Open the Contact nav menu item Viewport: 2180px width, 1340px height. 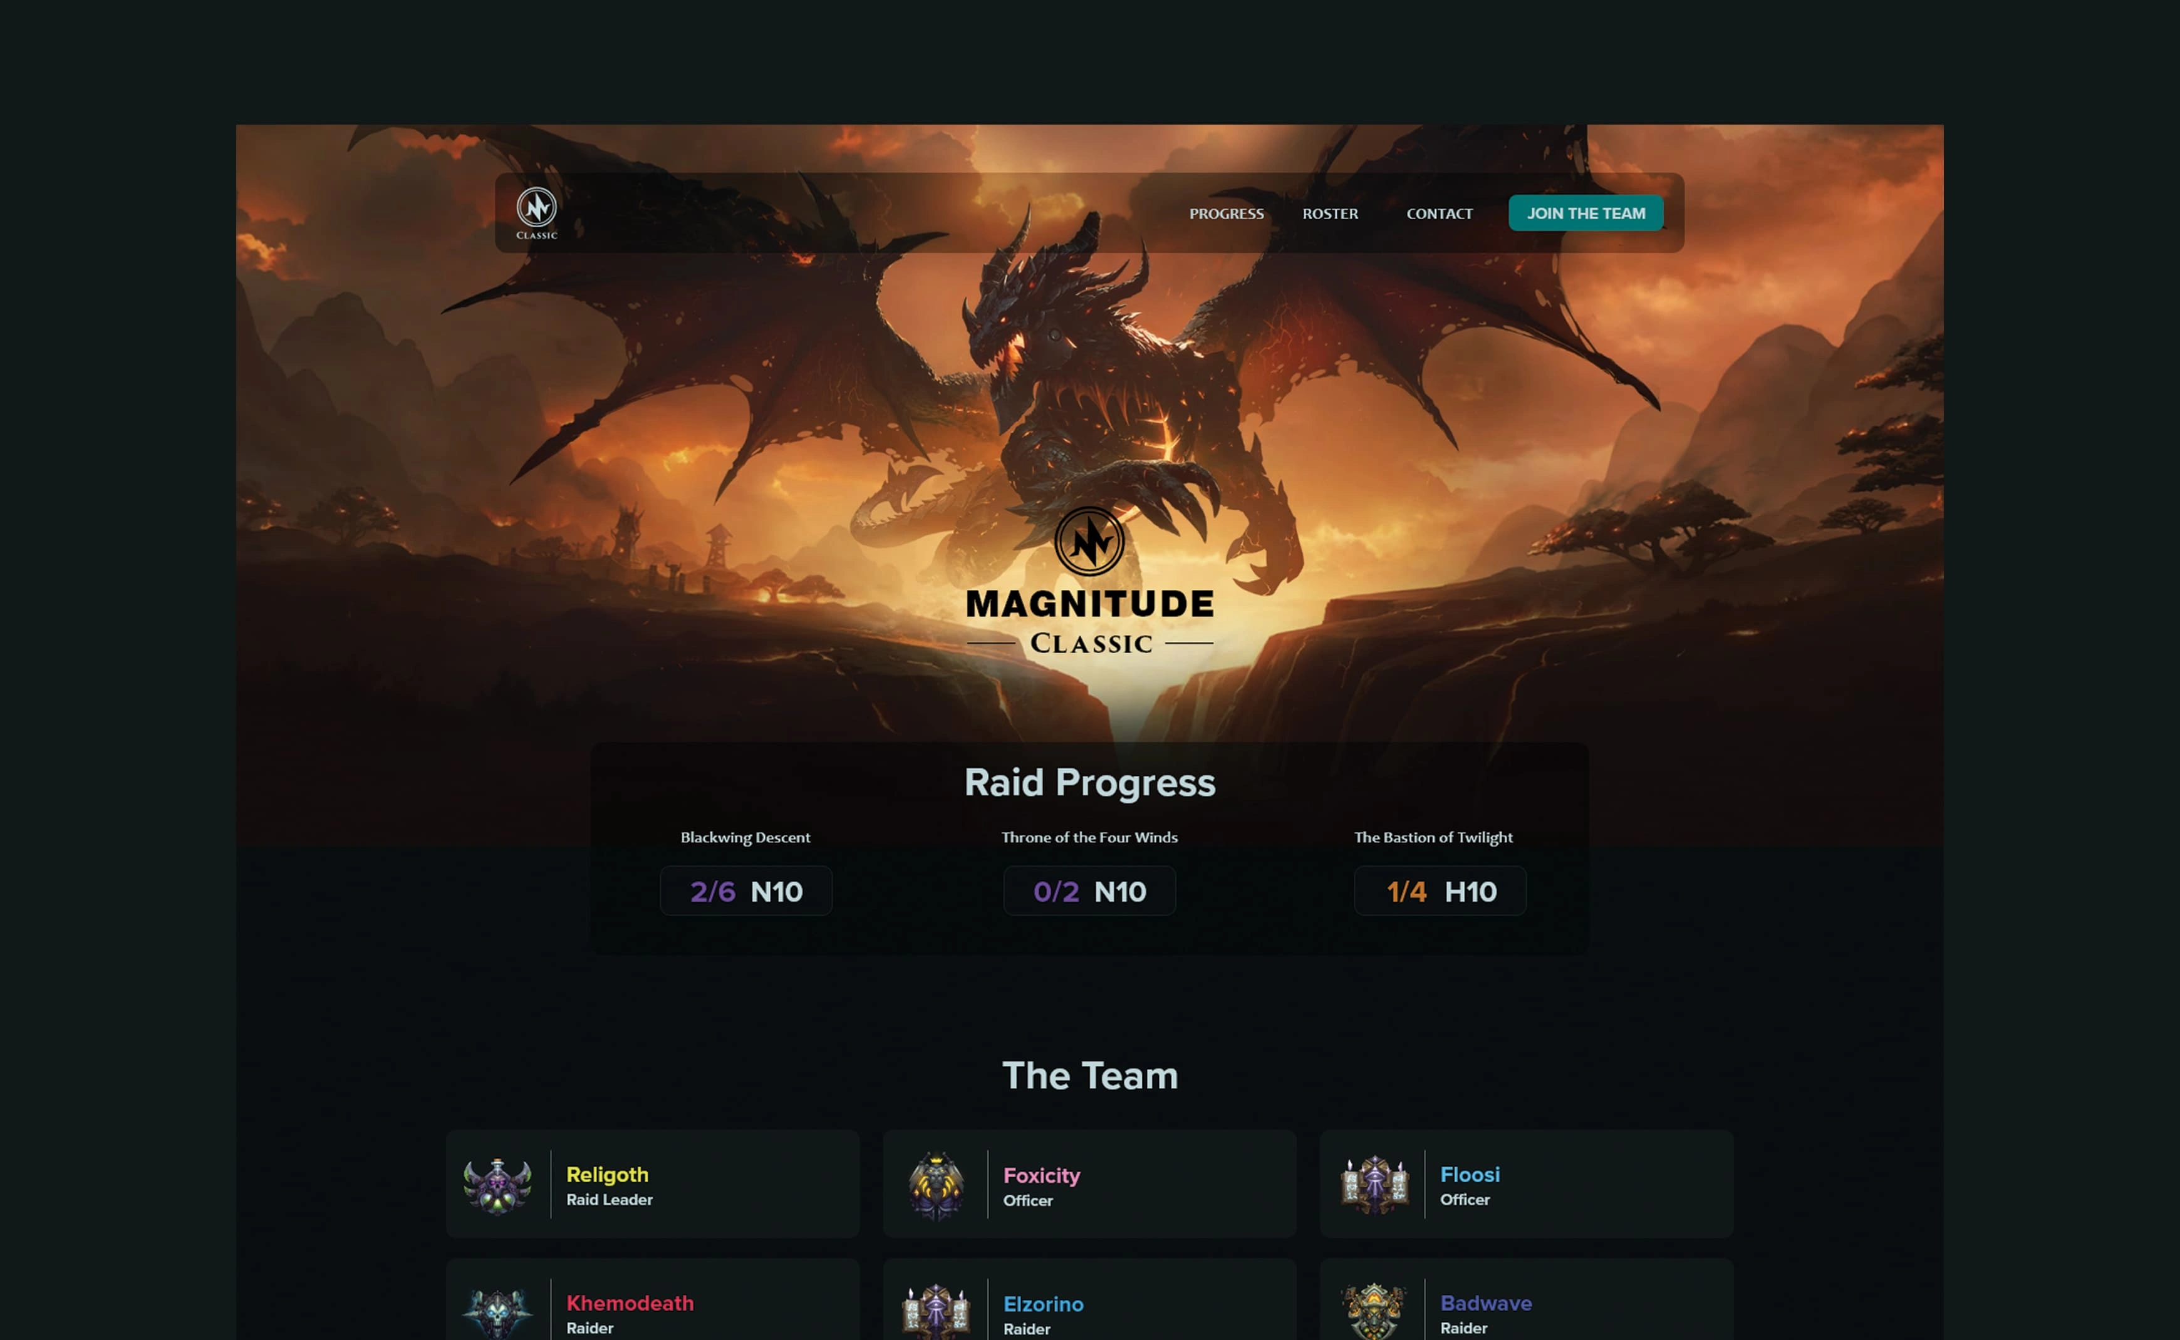point(1439,214)
